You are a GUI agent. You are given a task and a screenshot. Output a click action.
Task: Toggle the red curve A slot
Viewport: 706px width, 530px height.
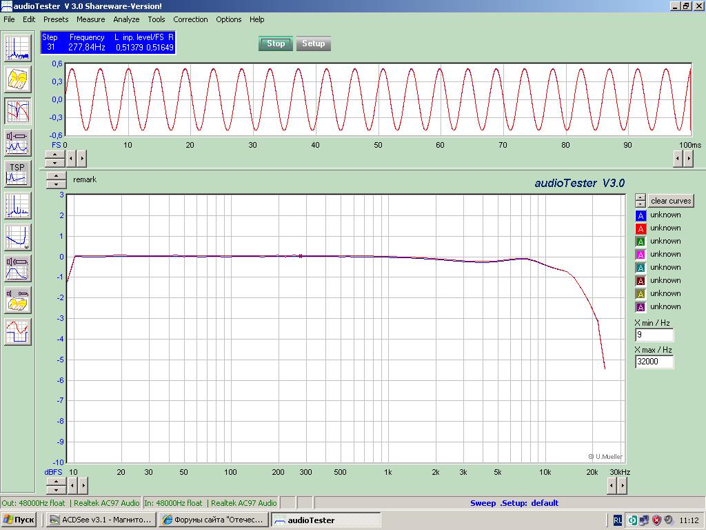tap(641, 228)
